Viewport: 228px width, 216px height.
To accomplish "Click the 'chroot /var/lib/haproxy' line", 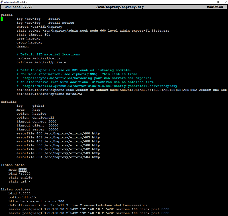I will pos(39,27).
